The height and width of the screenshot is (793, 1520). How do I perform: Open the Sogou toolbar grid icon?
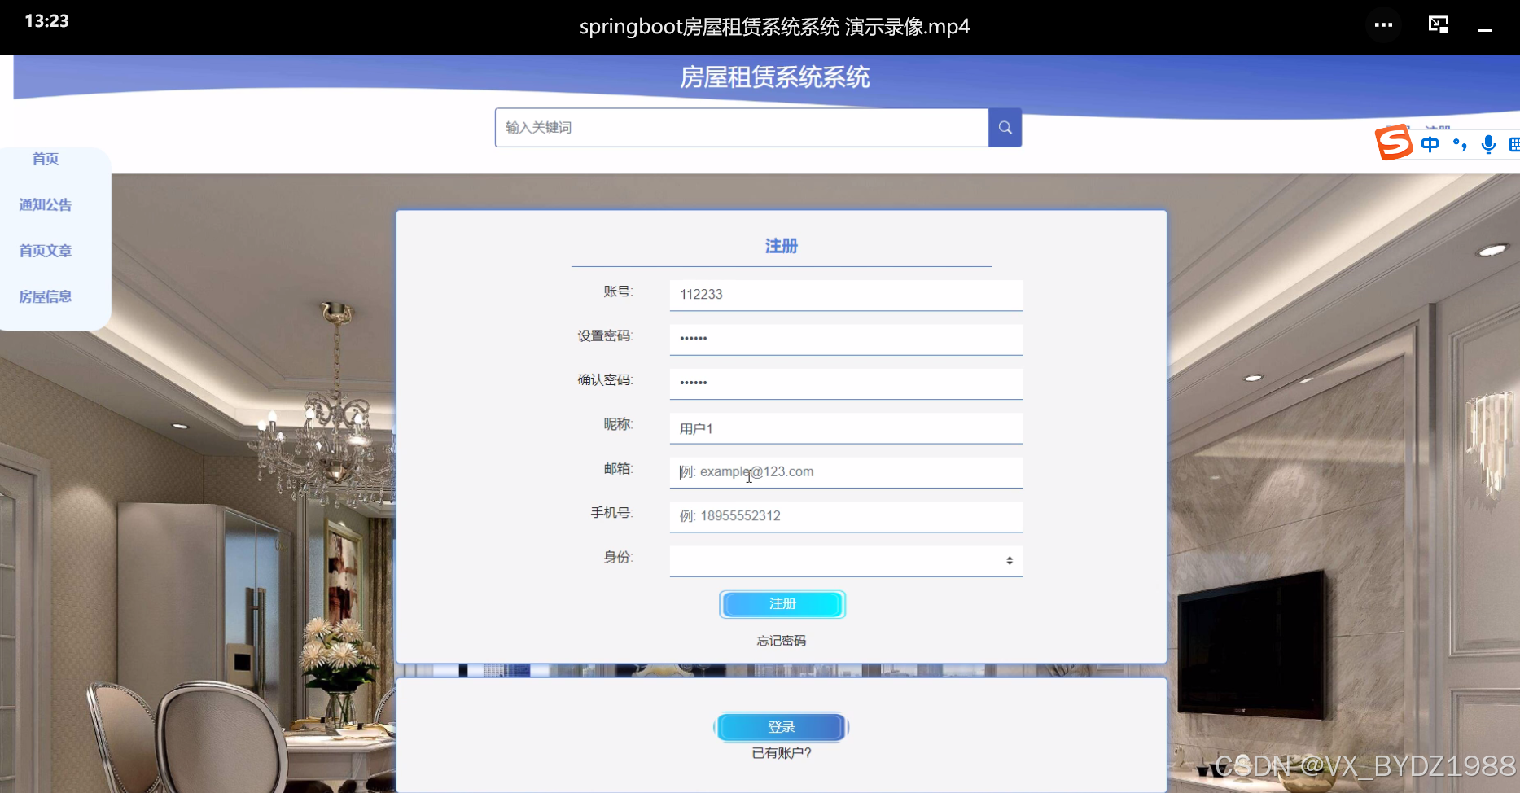coord(1514,145)
